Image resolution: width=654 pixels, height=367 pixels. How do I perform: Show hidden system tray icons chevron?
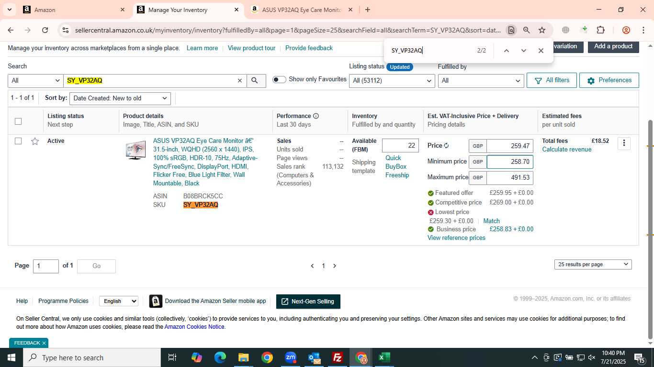(x=534, y=357)
